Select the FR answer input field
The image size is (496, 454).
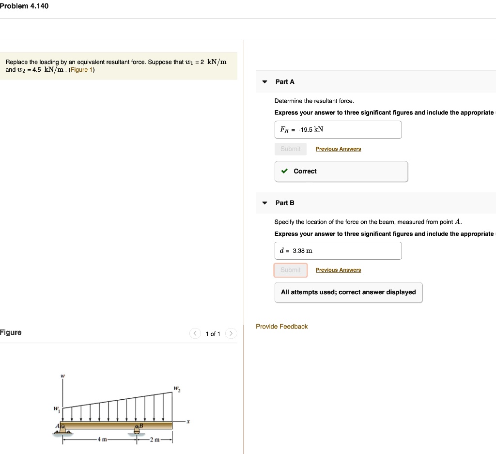point(338,129)
